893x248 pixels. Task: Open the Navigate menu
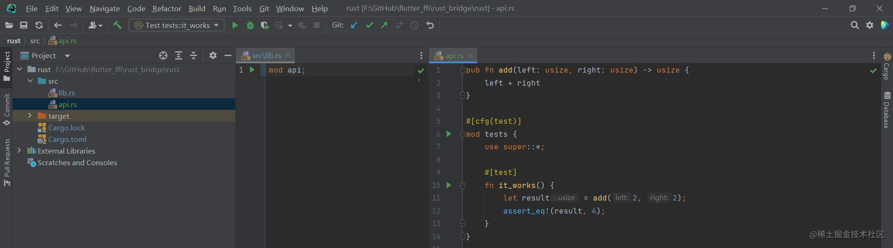coord(105,8)
